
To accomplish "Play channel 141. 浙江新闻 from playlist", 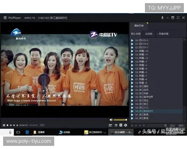I will point(142,115).
